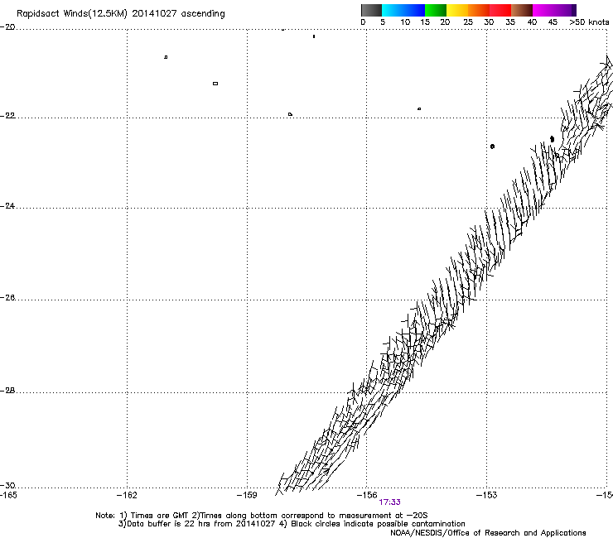613x538 pixels.
Task: Click the -20 latitude axis label
Action: 7,27
